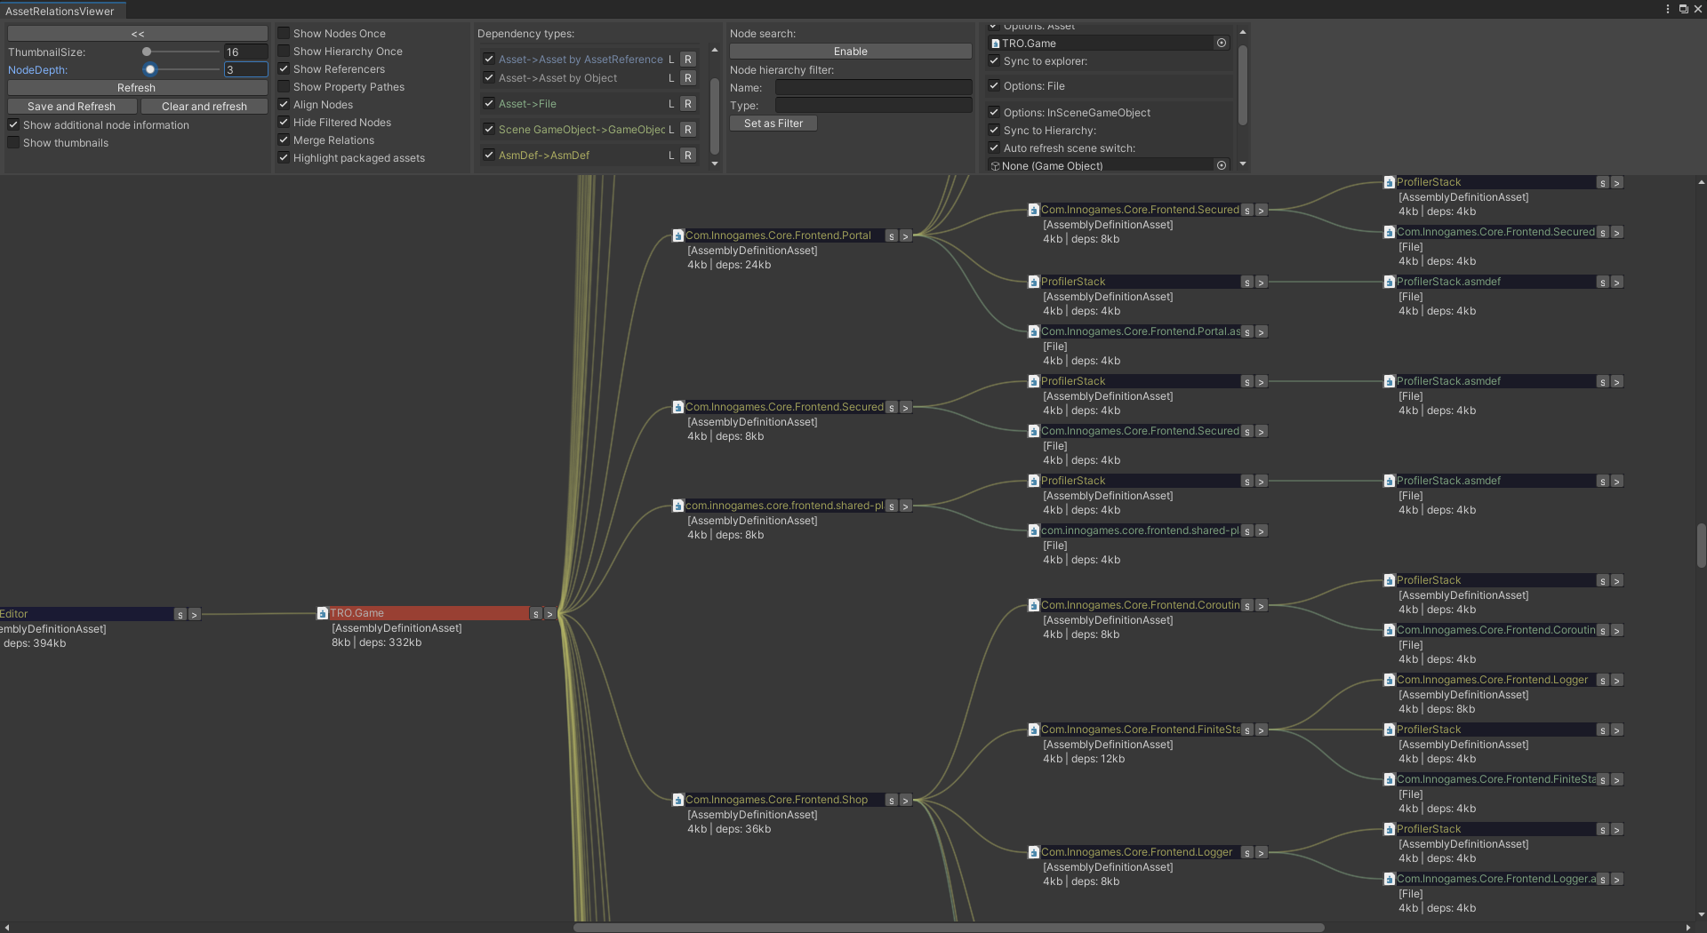Click the R button for Asset->Asset by Object
Screen dimensions: 1707x933
point(688,78)
